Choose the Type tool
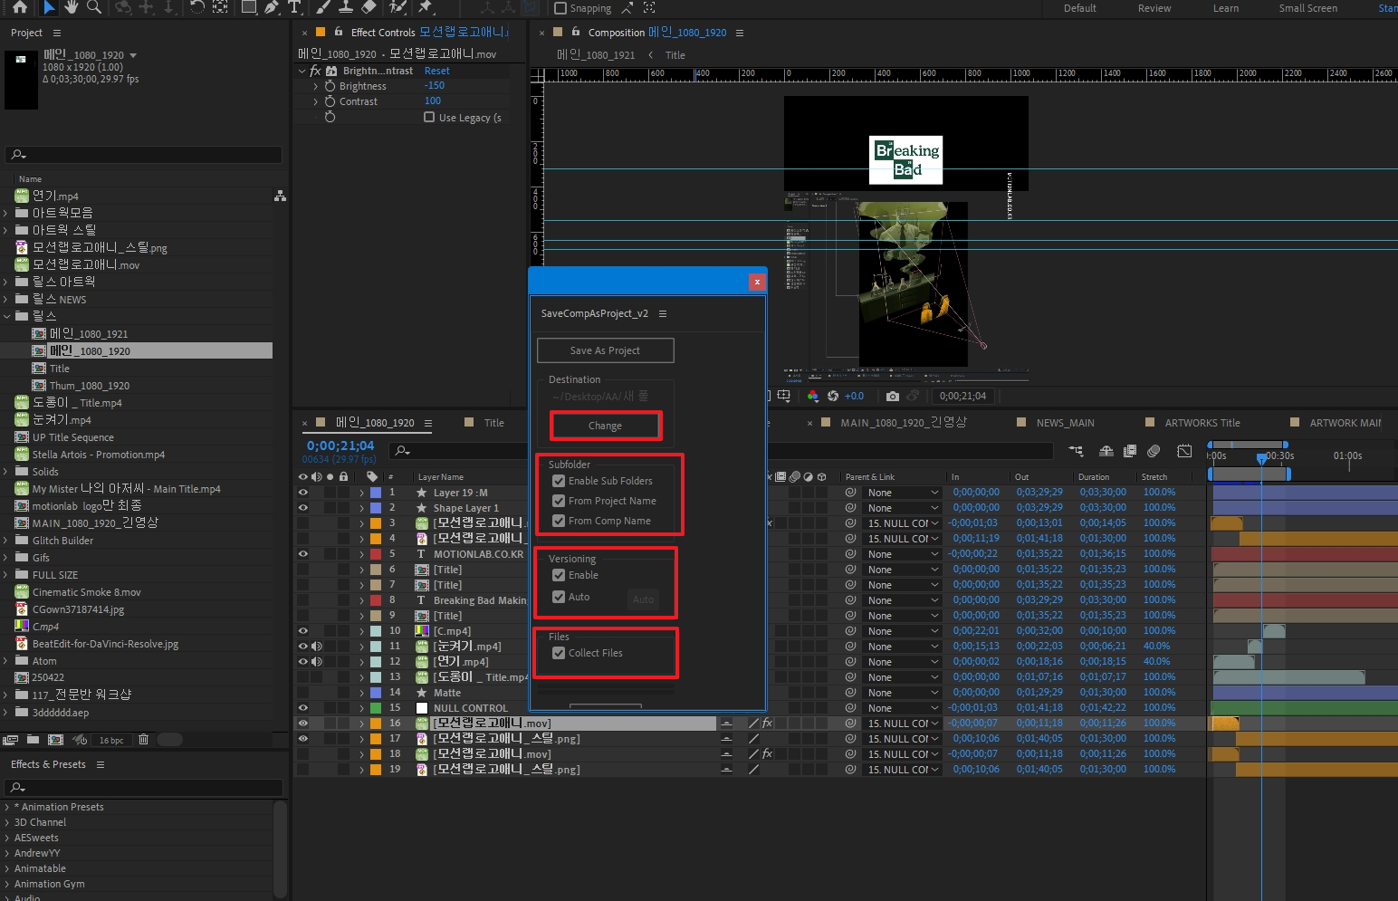 point(294,7)
